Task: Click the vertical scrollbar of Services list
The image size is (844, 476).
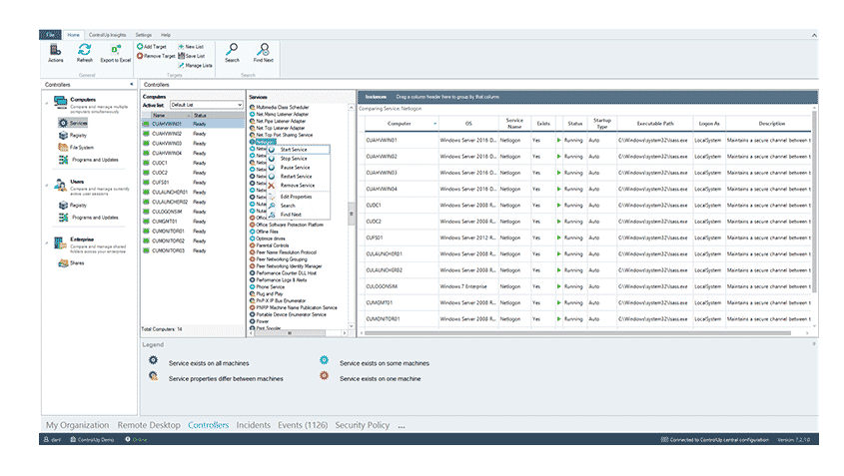Action: coord(351,216)
